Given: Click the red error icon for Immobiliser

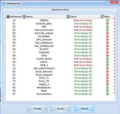Looking at the screenshot, I should tap(107, 36).
